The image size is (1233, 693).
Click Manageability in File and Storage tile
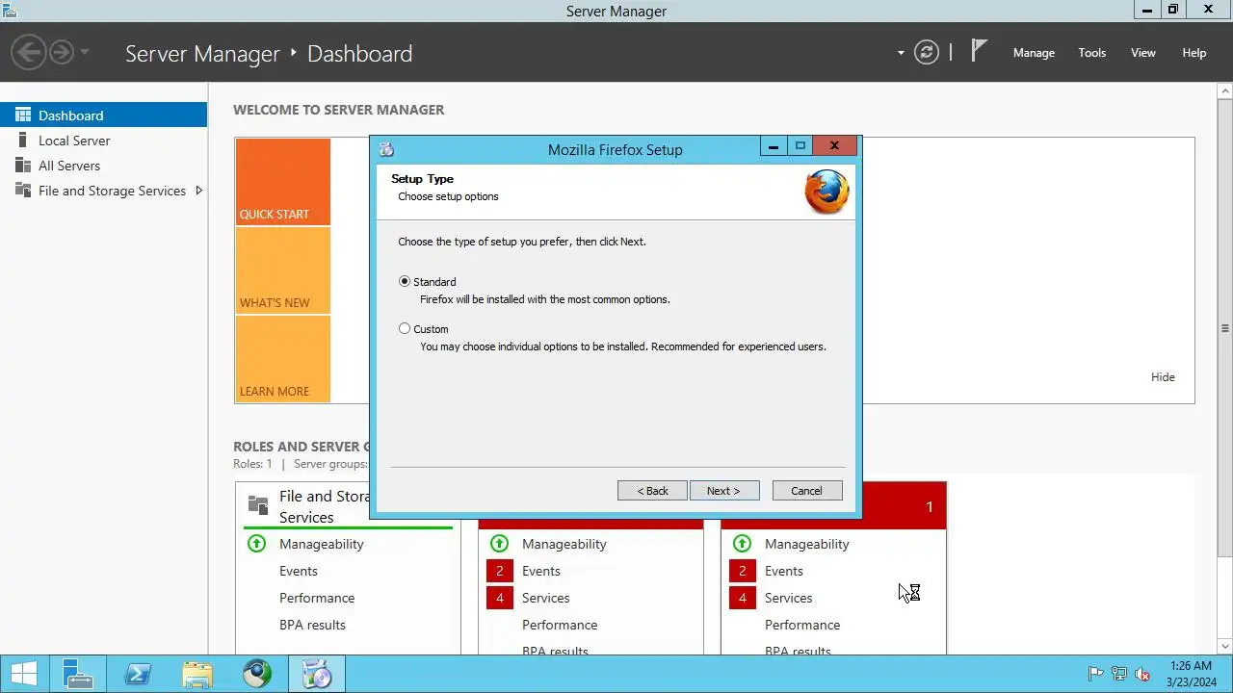(x=322, y=544)
